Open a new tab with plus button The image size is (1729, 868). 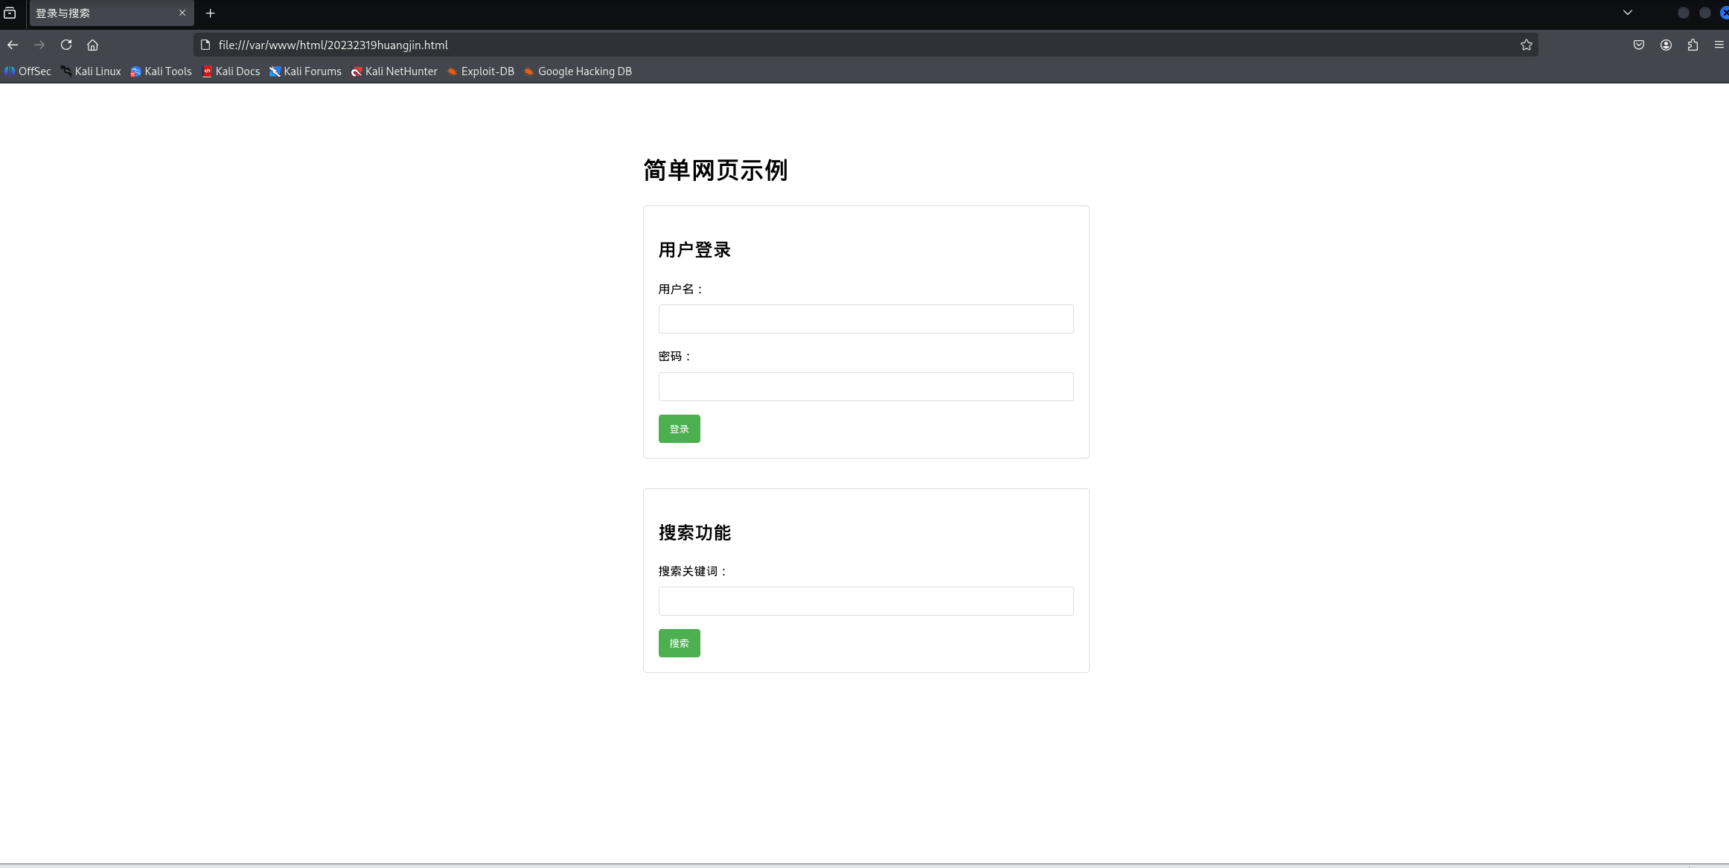tap(211, 13)
